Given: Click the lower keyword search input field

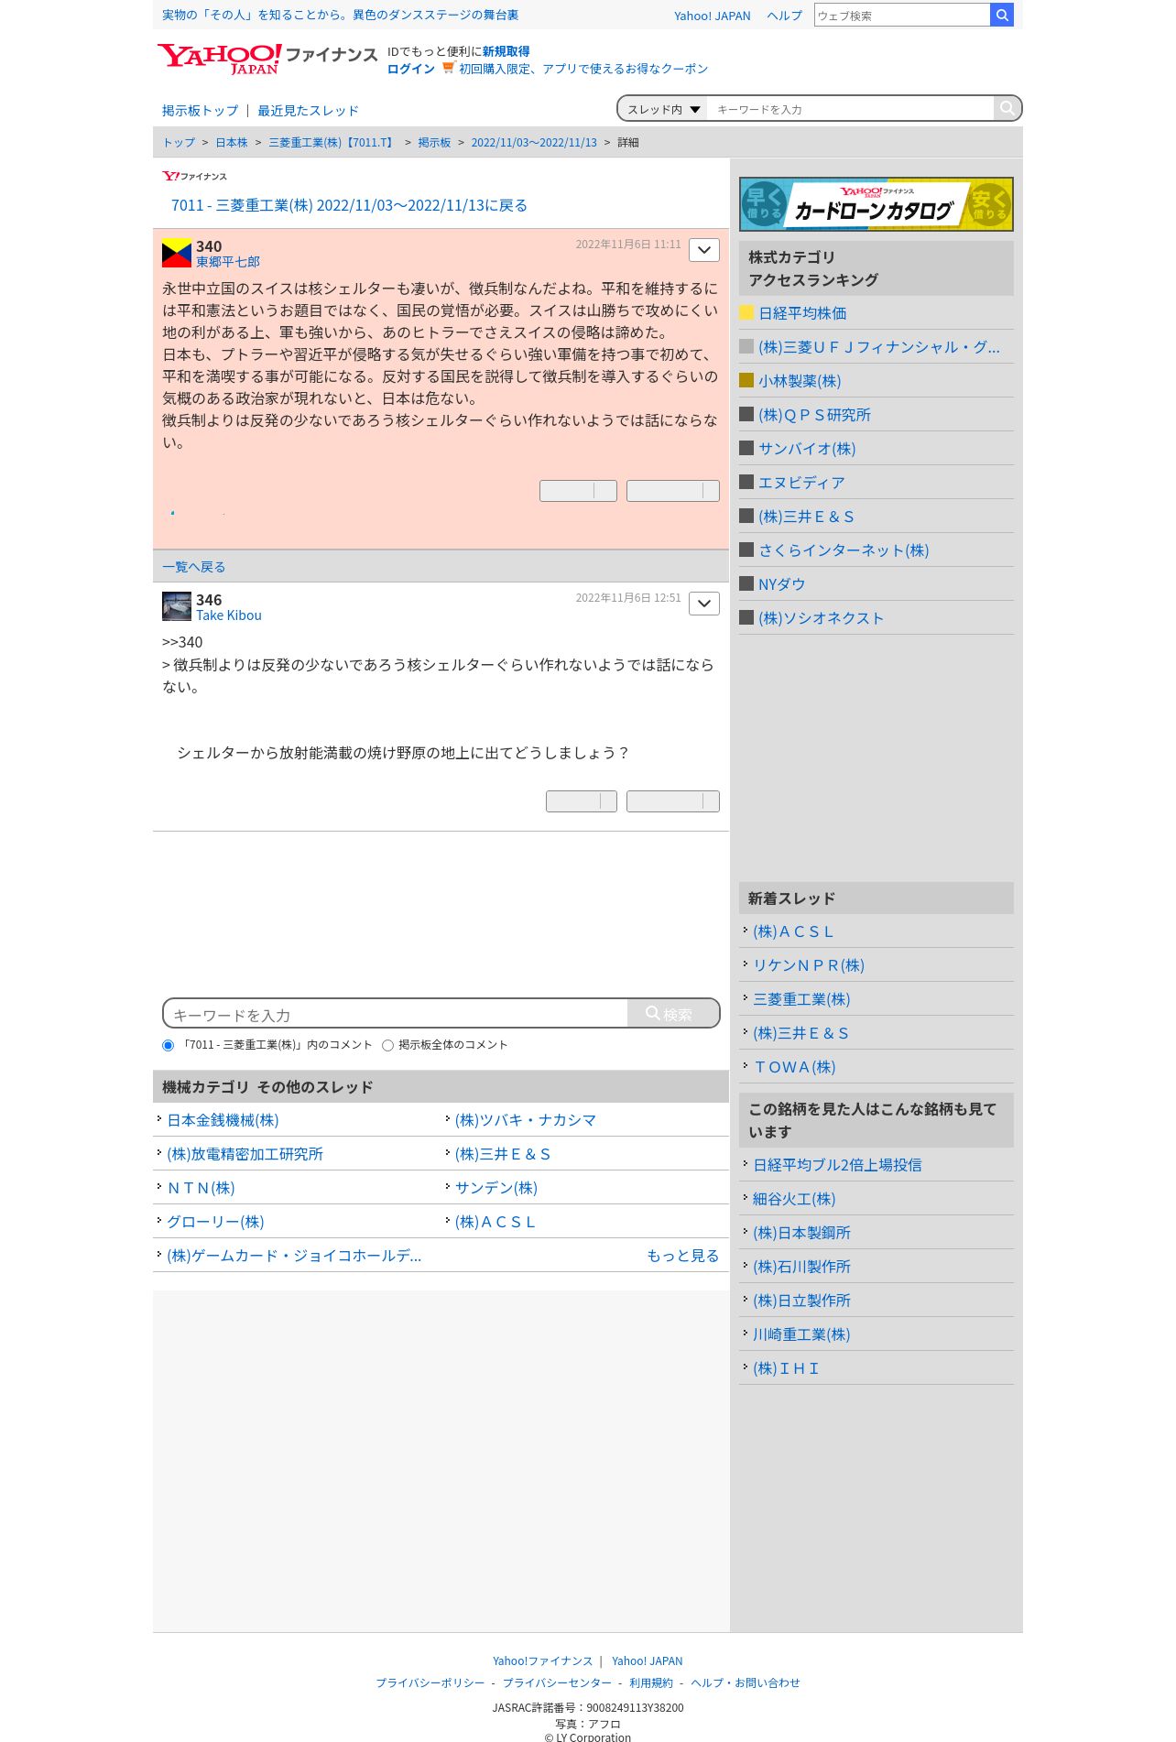Looking at the screenshot, I should tap(396, 1014).
